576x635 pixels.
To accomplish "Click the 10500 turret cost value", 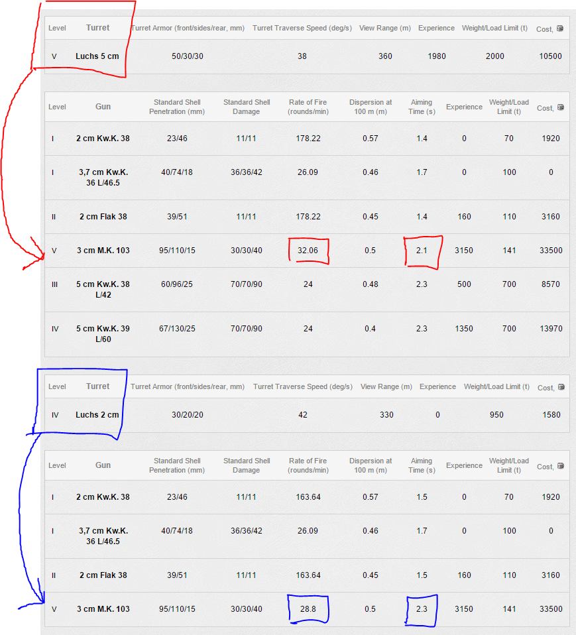I will pyautogui.click(x=549, y=56).
